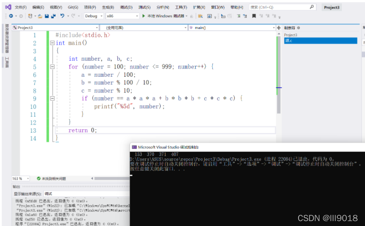Image resolution: width=365 pixels, height=226 pixels.
Task: Open the Debug configuration dropdown
Action: (94, 16)
